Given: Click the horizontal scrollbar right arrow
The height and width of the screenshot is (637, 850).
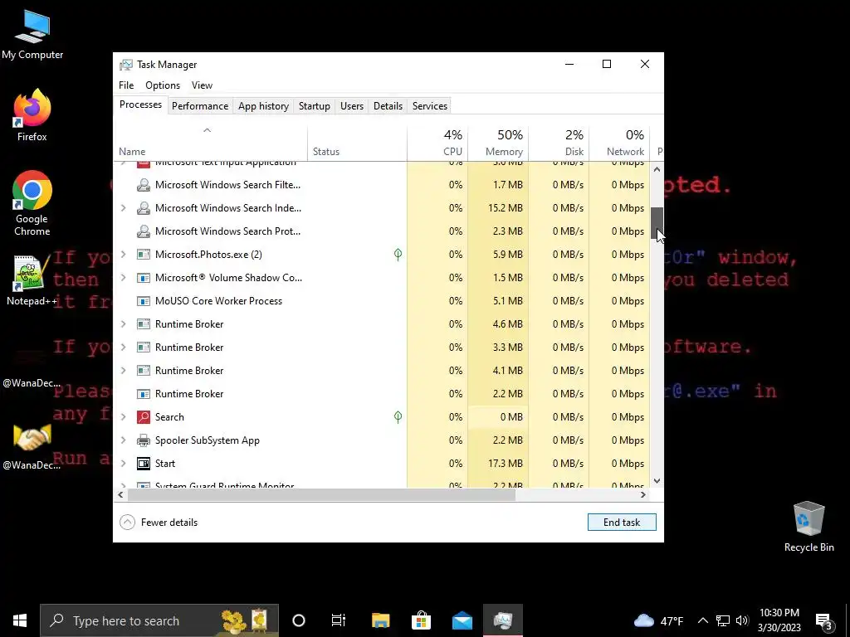Looking at the screenshot, I should coord(643,494).
